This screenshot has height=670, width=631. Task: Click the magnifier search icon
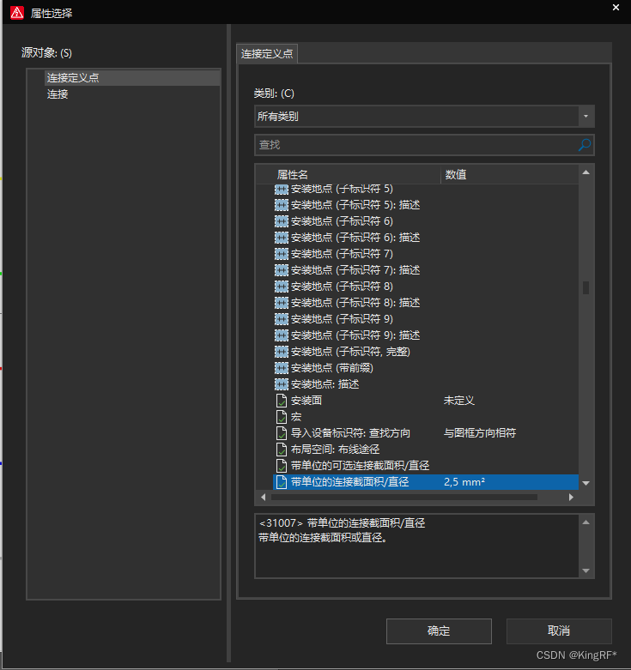tap(584, 145)
